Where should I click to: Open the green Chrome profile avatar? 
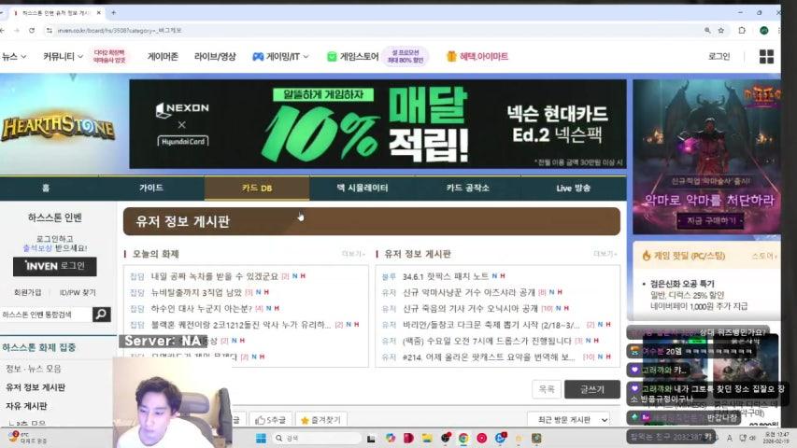[763, 31]
